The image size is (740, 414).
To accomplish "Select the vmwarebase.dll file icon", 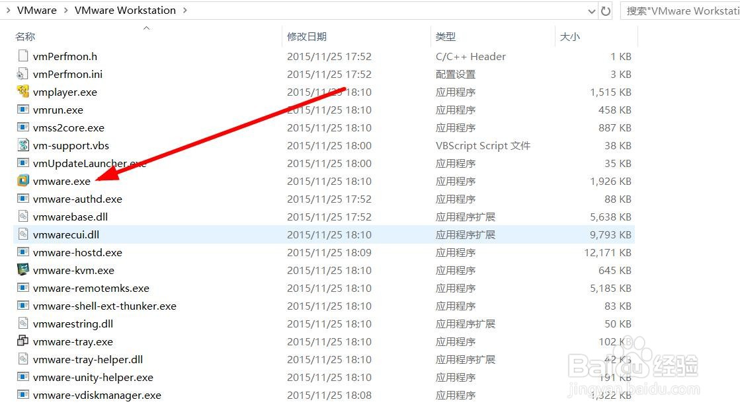I will click(22, 217).
